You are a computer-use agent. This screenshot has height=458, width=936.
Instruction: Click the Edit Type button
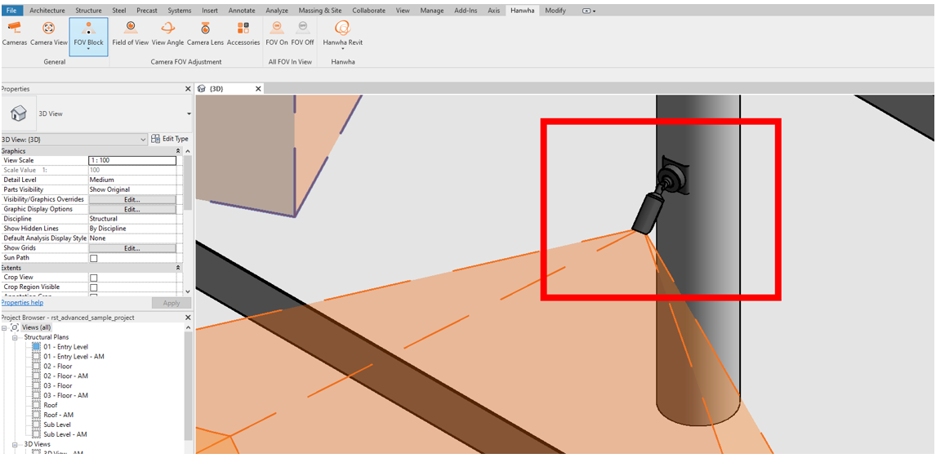(x=170, y=139)
